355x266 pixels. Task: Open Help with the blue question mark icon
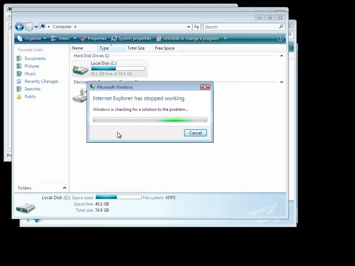click(x=280, y=38)
